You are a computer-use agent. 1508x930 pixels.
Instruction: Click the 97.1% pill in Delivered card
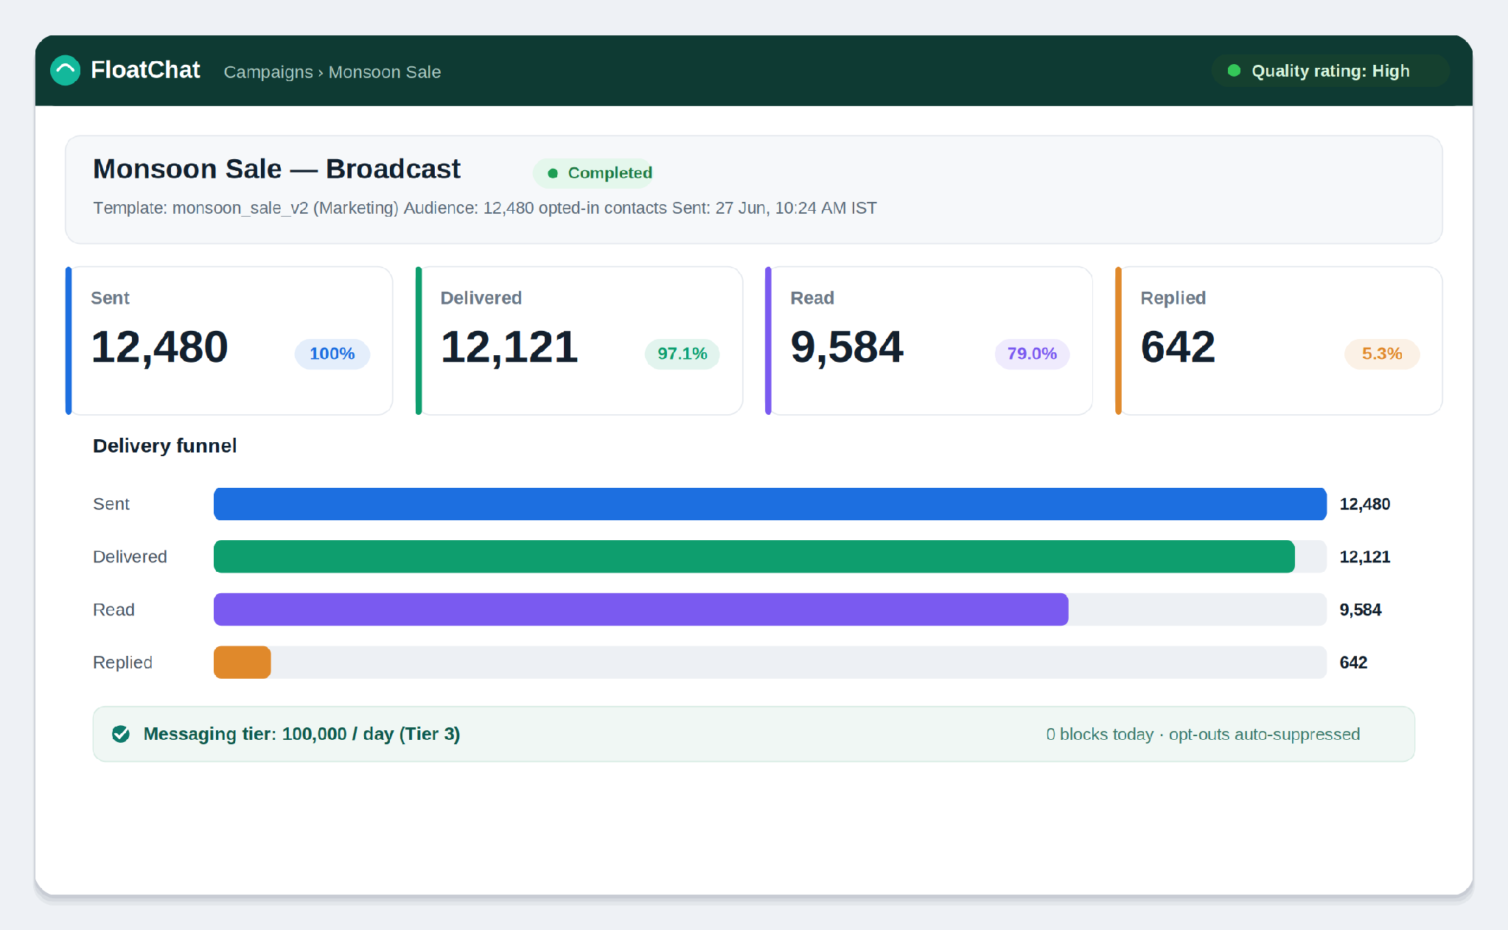(682, 354)
